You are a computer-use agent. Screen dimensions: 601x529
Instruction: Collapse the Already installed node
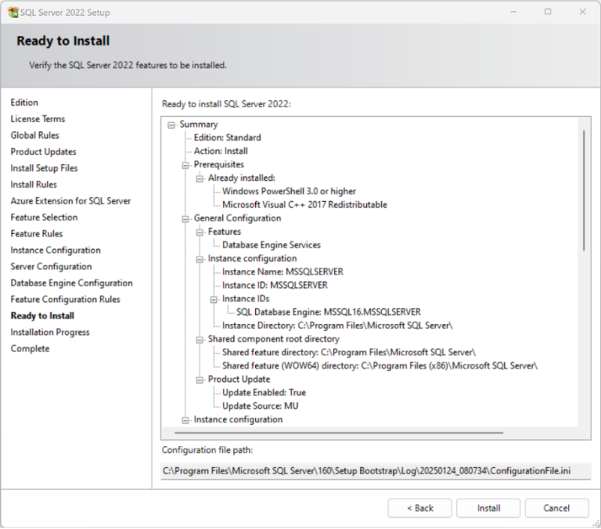(x=200, y=178)
